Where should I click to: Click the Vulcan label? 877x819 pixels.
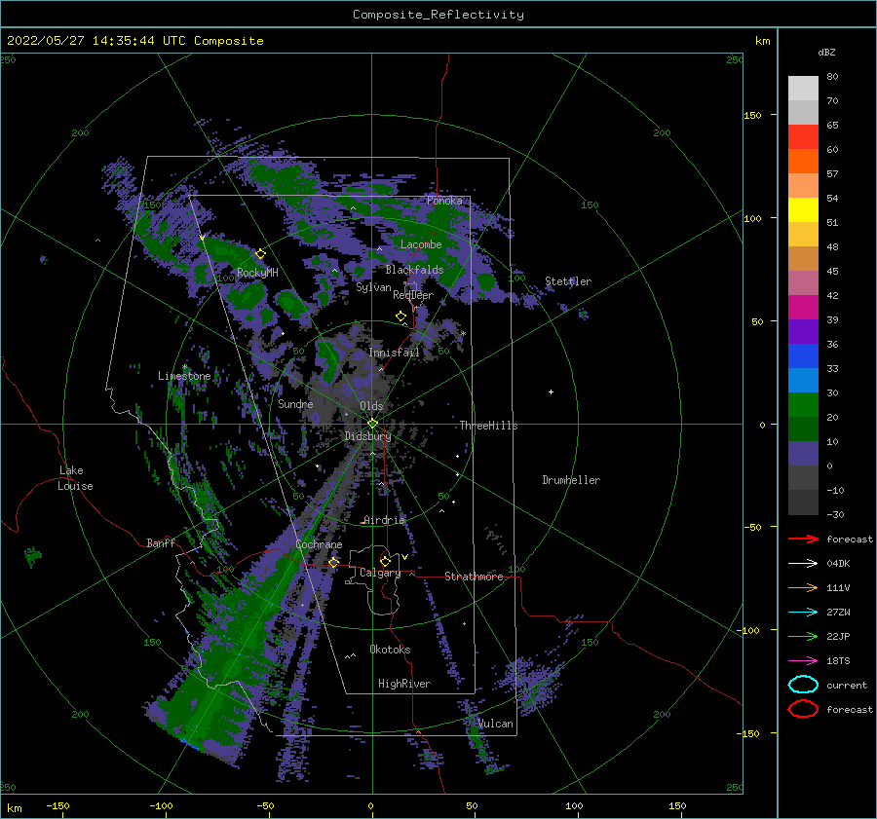pyautogui.click(x=495, y=724)
